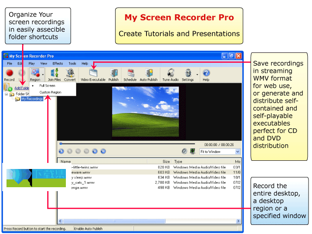The width and height of the screenshot is (312, 234).
Task: Start recording with the Record button
Action: (9, 75)
